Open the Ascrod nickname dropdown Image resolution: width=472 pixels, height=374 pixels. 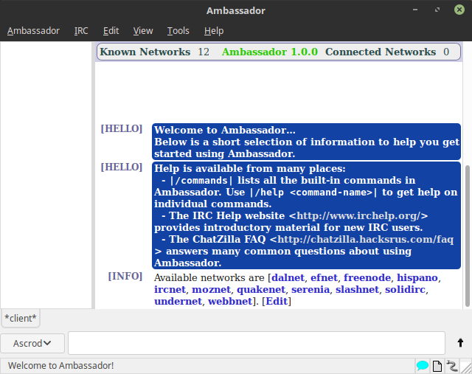tap(32, 343)
